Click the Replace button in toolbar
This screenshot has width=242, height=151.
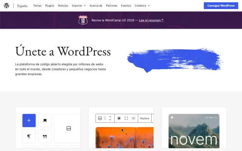pos(144,118)
